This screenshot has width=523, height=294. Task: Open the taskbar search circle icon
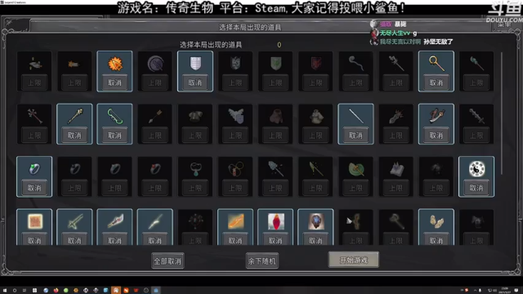point(15,291)
